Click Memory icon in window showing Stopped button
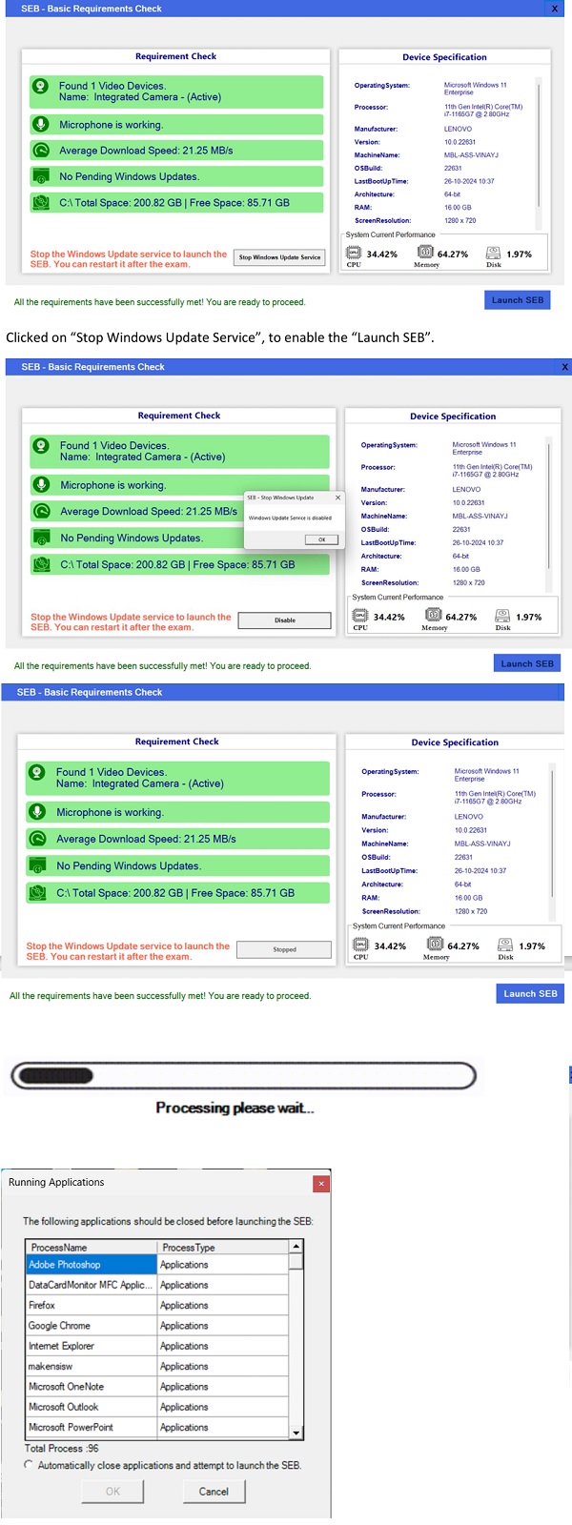 pyautogui.click(x=435, y=945)
